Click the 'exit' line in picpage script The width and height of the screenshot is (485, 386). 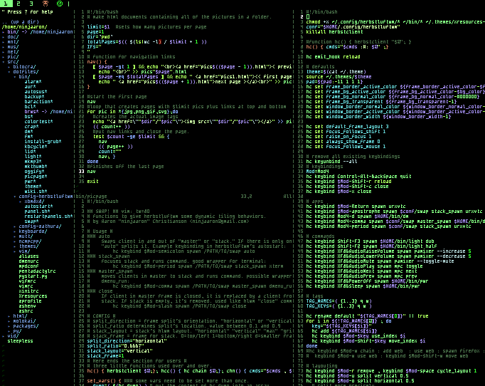[x=92, y=182]
